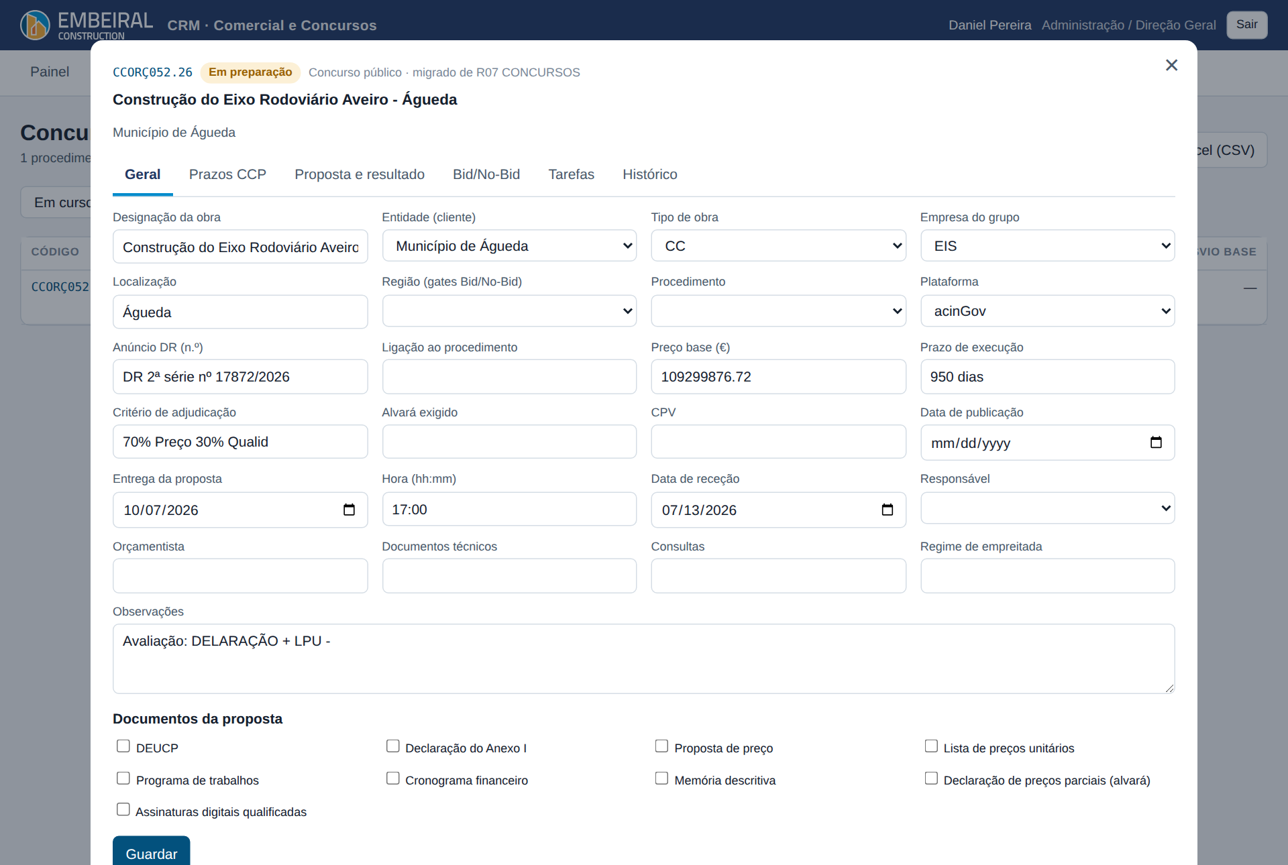The width and height of the screenshot is (1288, 865).
Task: Click the Regime de empreitada field
Action: [1047, 576]
